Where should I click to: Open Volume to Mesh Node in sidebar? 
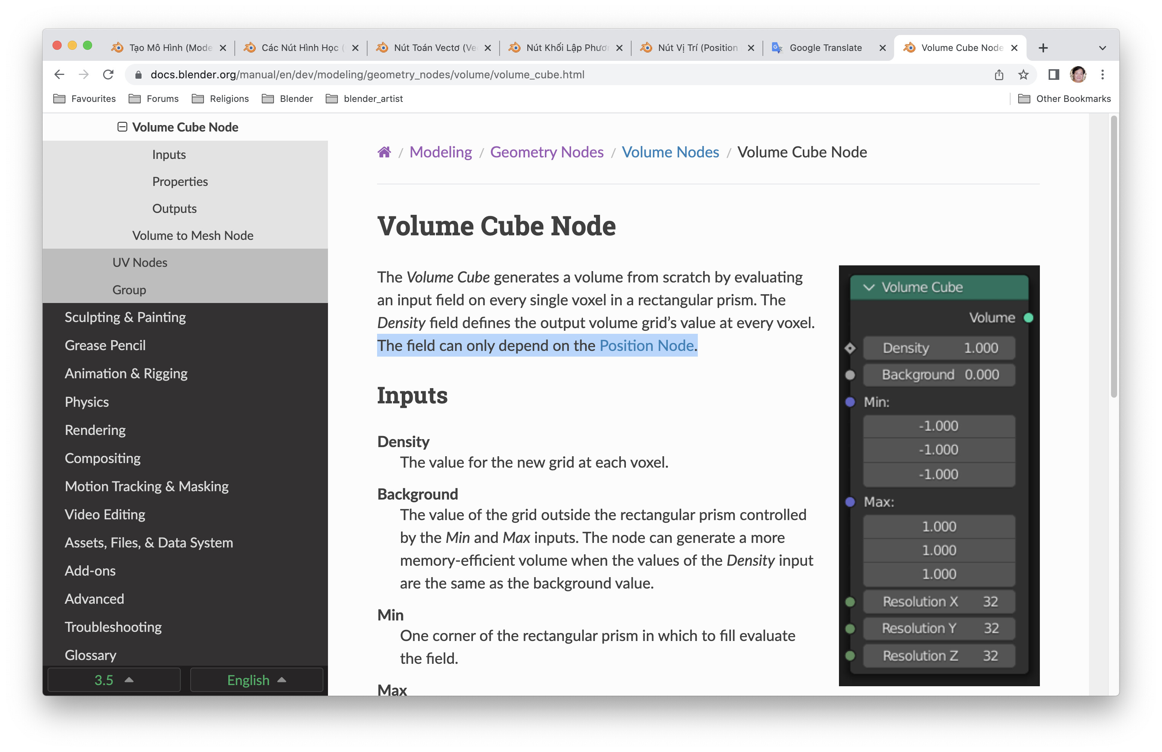(x=193, y=235)
